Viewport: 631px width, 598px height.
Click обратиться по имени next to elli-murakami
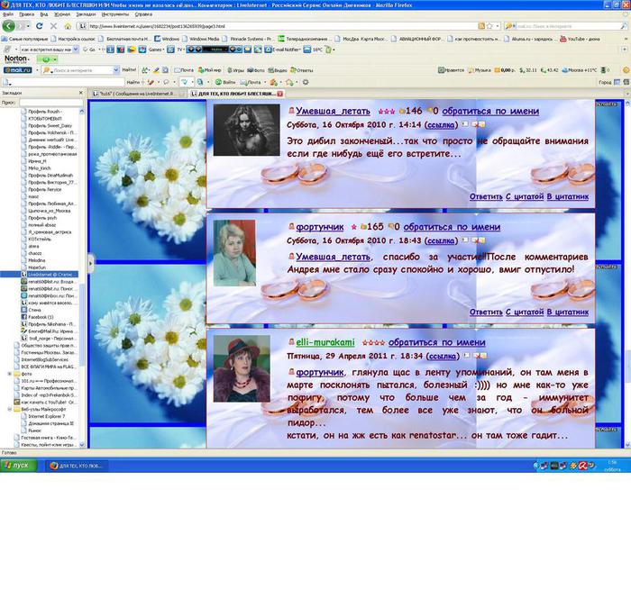(436, 342)
